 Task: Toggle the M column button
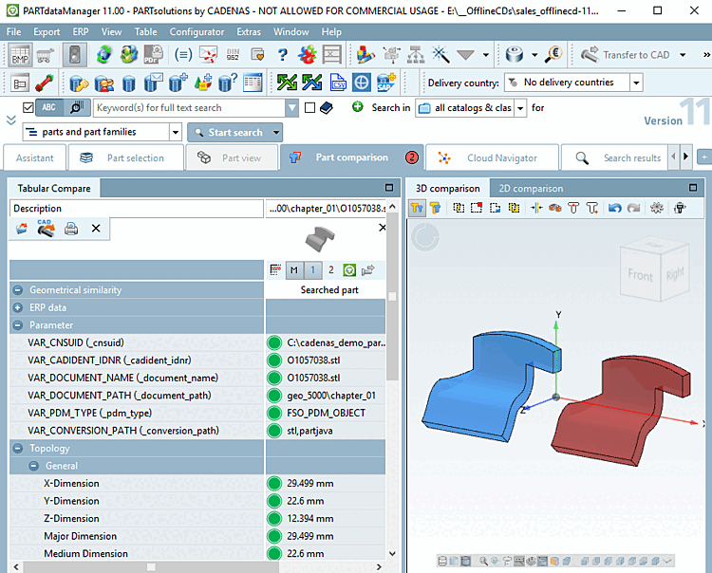[294, 270]
